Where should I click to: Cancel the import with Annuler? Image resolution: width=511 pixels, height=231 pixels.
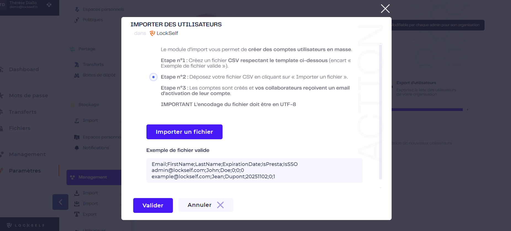click(206, 205)
